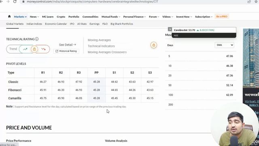Click the 5-day SMA value 47.06
Screen dimensions: 259x146
(229, 56)
